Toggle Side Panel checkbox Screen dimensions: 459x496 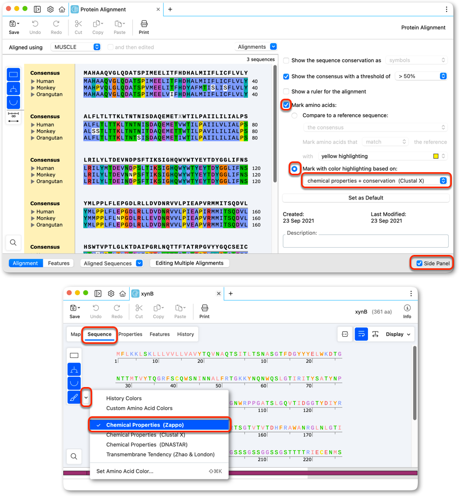(x=419, y=263)
